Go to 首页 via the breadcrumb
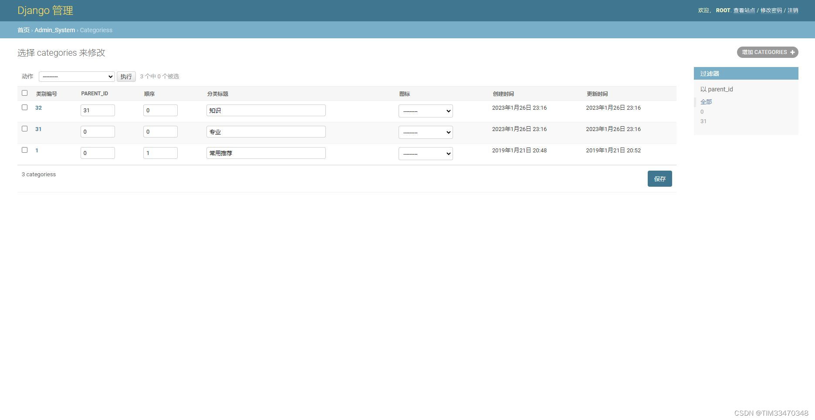The height and width of the screenshot is (420, 815). (x=24, y=30)
